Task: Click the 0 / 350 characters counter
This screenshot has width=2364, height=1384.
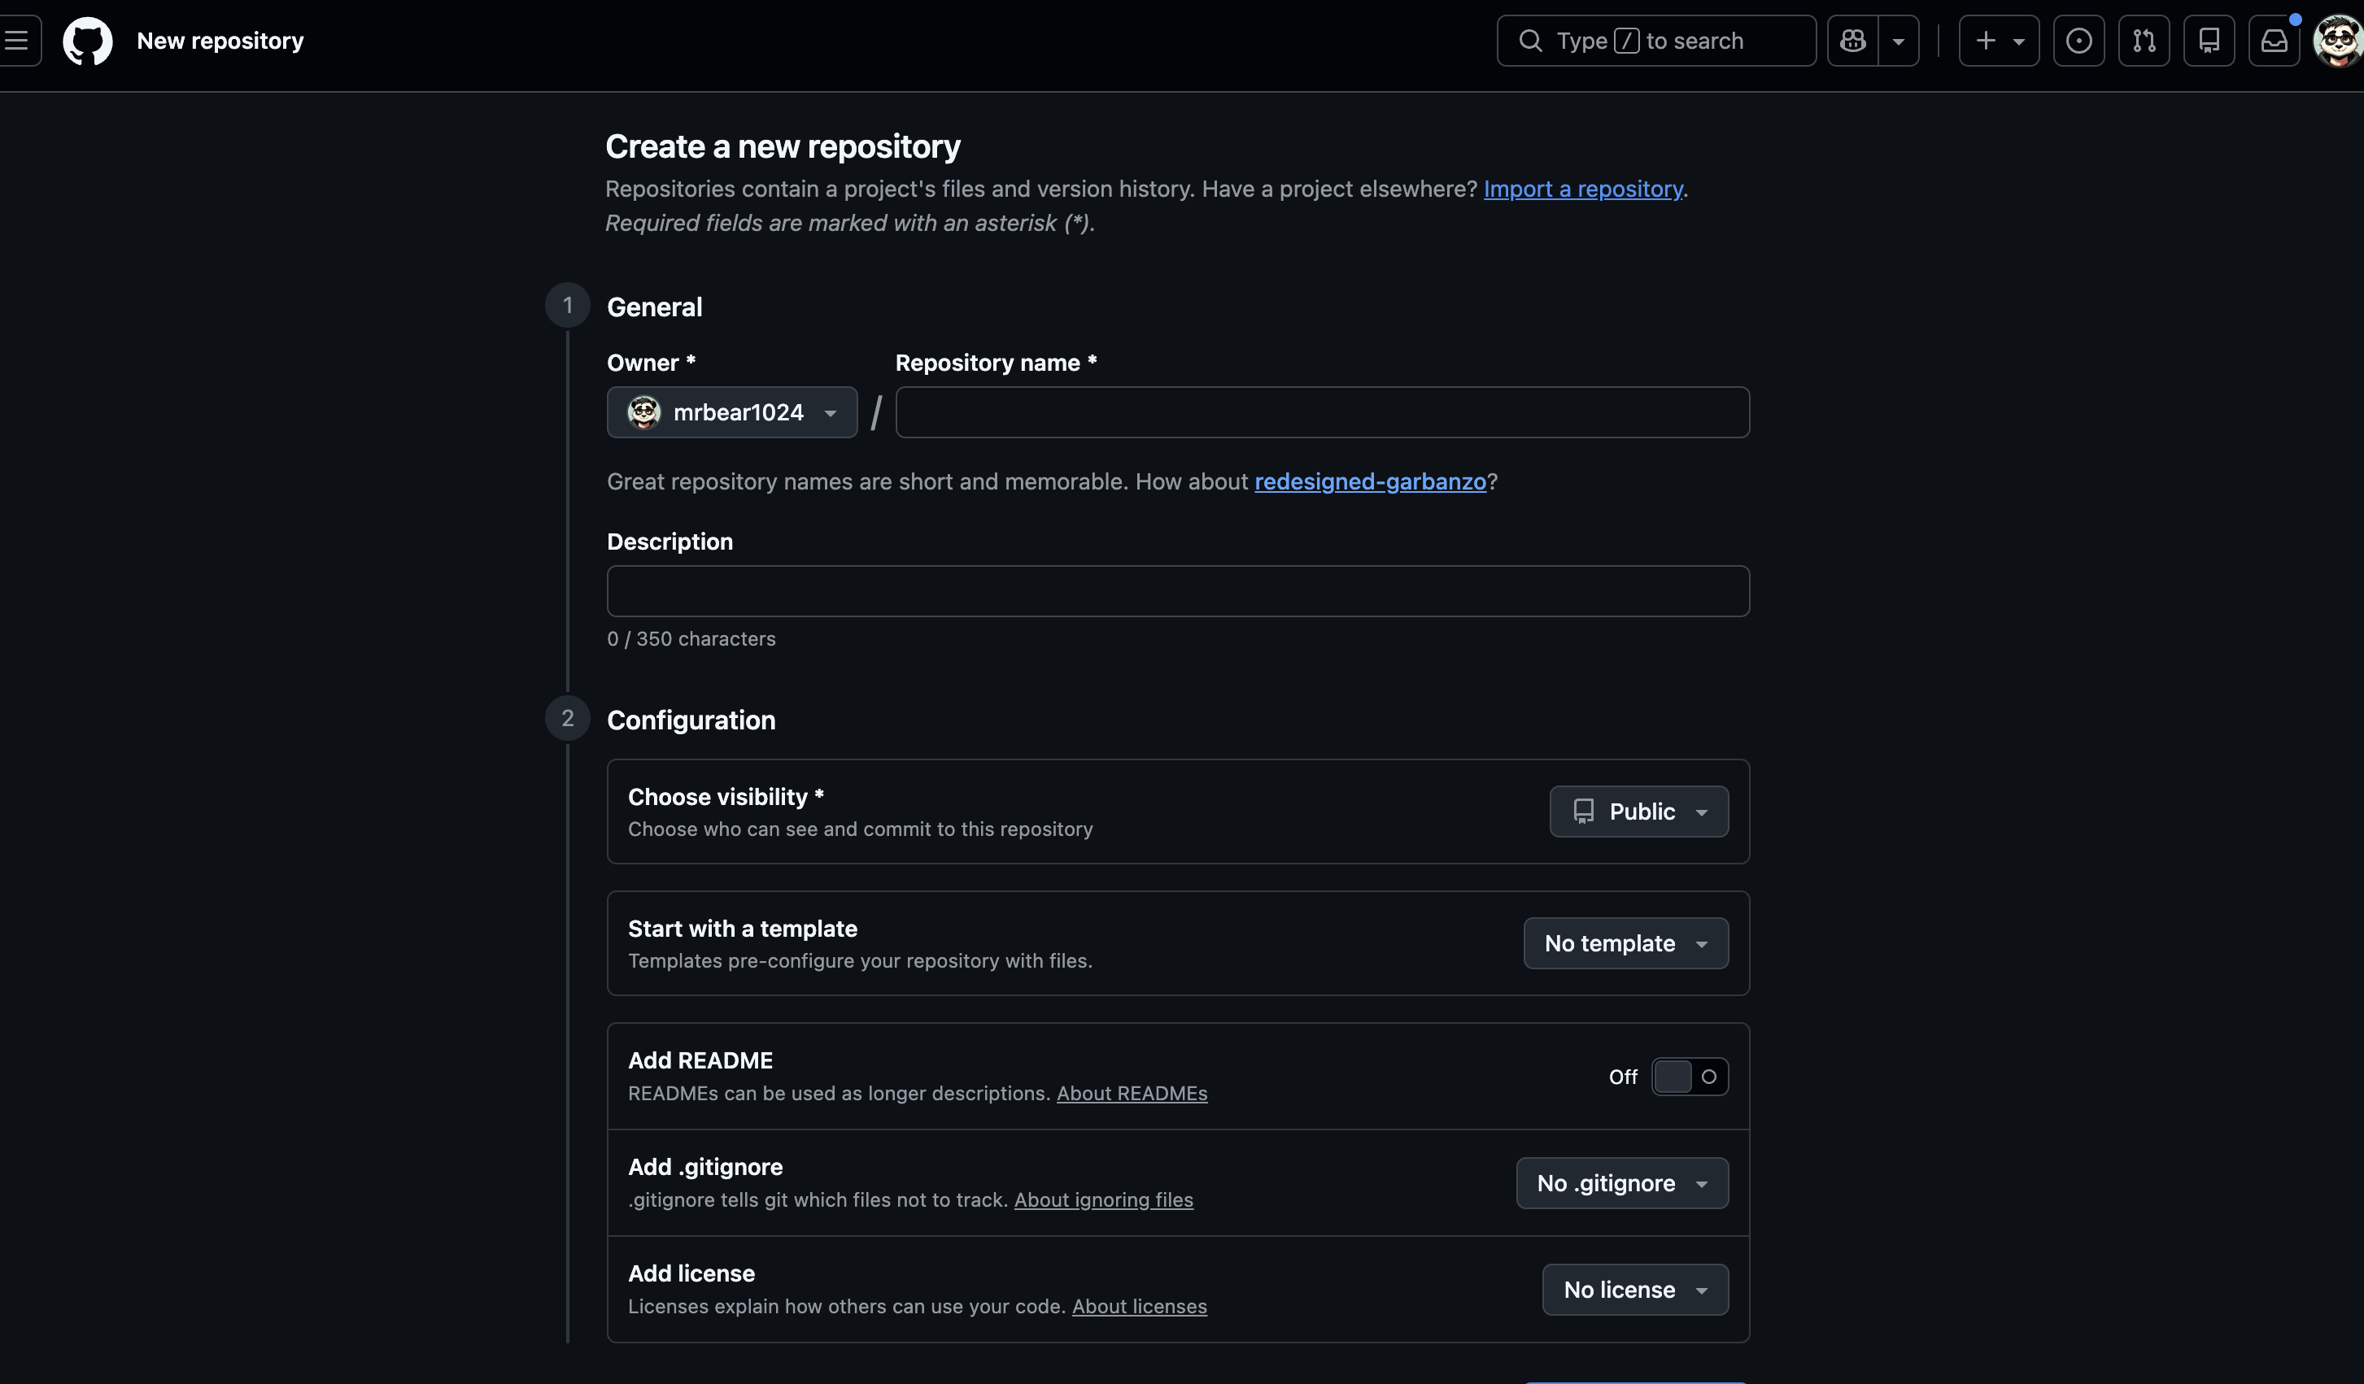Action: click(x=691, y=638)
